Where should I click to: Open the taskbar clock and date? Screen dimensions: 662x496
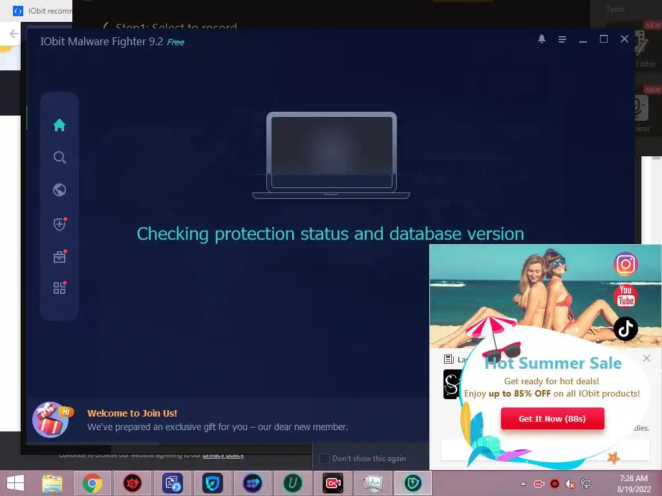(x=634, y=484)
